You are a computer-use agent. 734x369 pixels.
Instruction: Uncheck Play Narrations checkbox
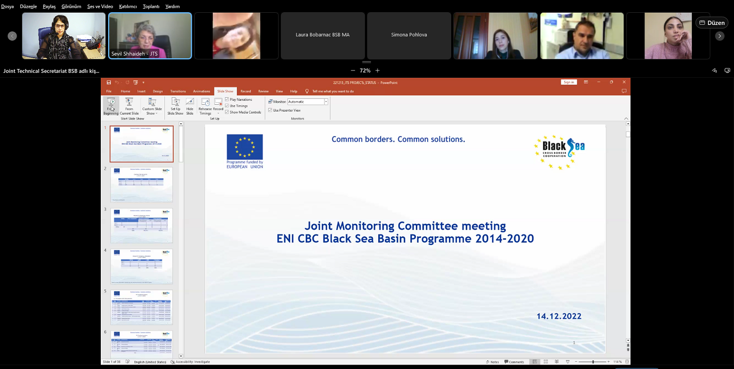pos(227,99)
